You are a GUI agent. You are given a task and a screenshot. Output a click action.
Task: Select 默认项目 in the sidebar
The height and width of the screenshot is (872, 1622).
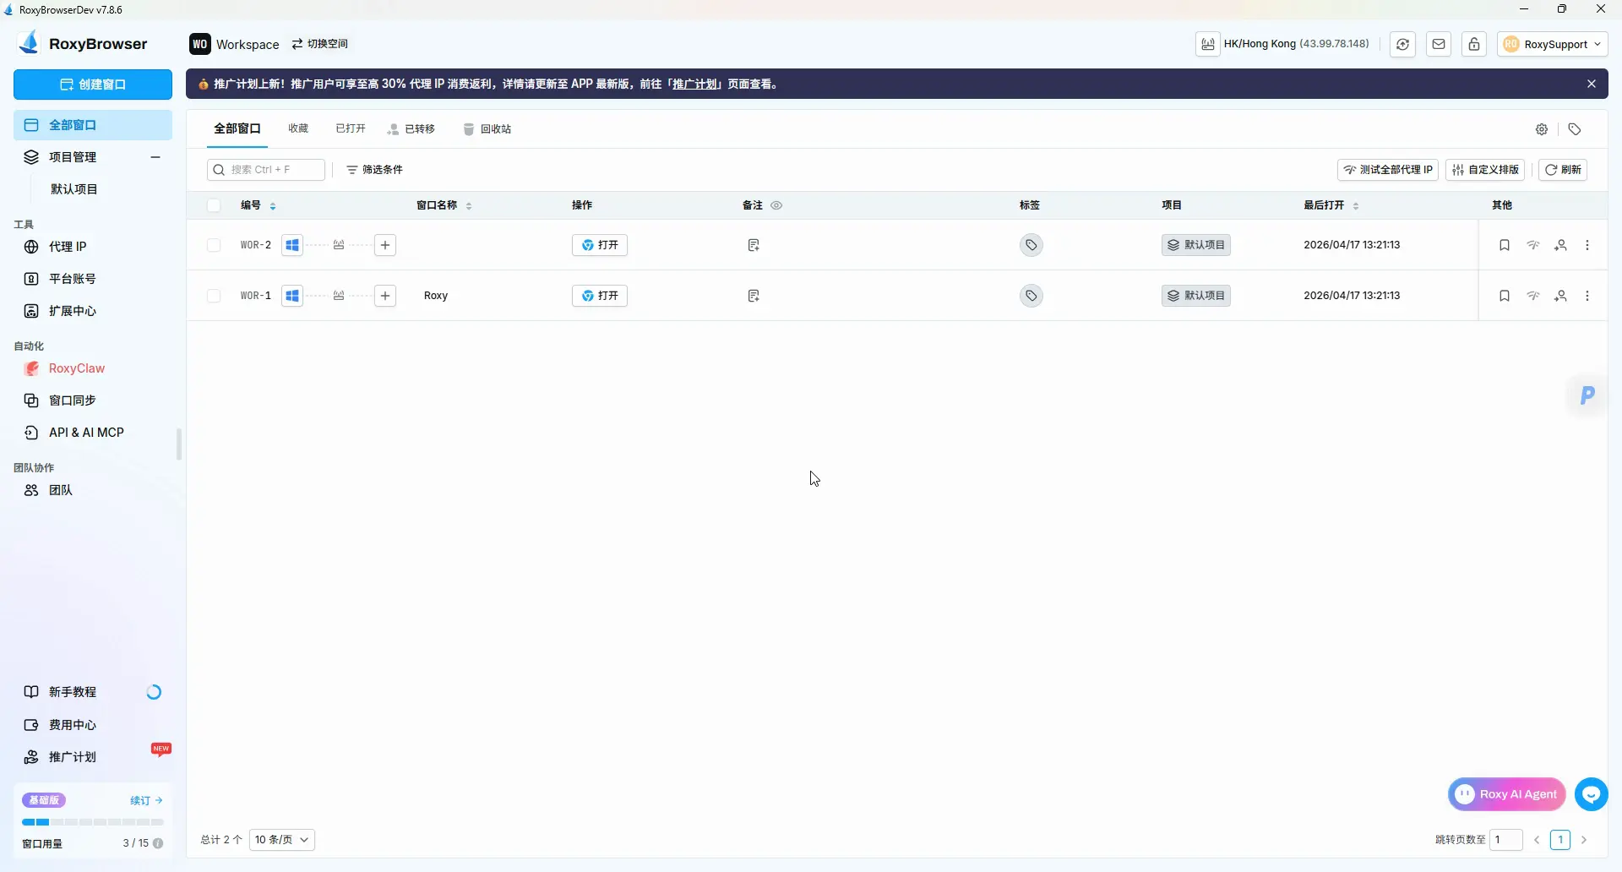(x=74, y=189)
